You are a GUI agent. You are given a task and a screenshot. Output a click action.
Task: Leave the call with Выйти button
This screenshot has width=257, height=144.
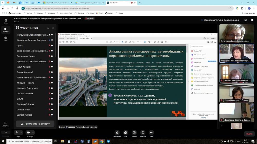click(x=249, y=134)
